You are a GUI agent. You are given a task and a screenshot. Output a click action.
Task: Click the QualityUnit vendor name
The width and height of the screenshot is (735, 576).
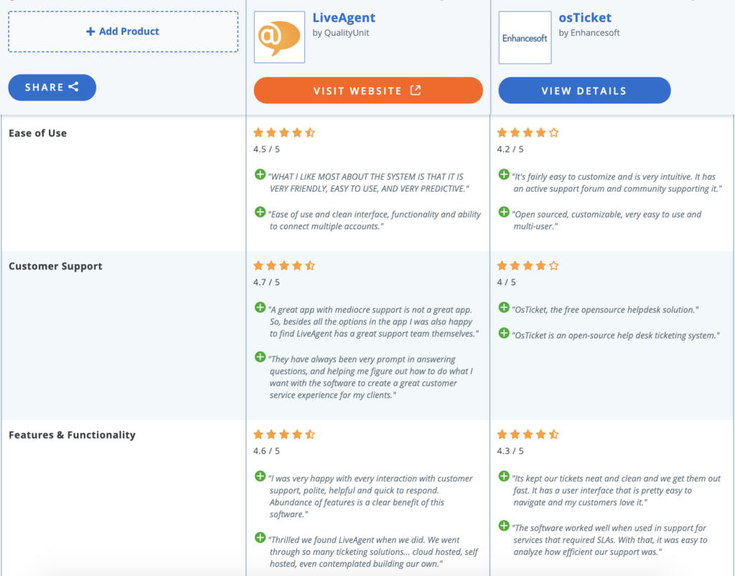point(348,32)
